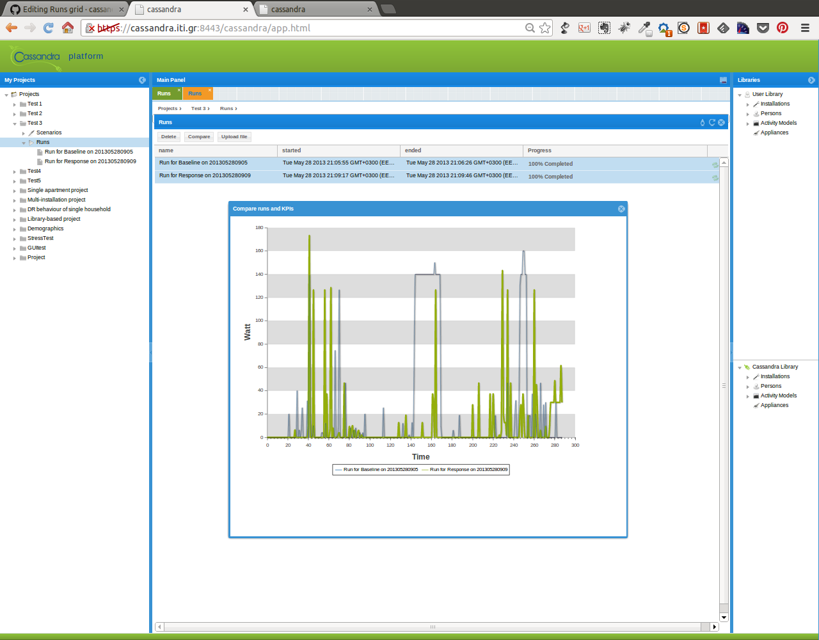Select Run for Response tree item
This screenshot has height=640, width=819.
point(90,162)
